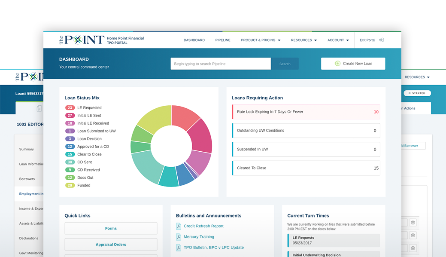446x257 pixels.
Task: Click The Point Home Point Financial logo
Action: [101, 40]
